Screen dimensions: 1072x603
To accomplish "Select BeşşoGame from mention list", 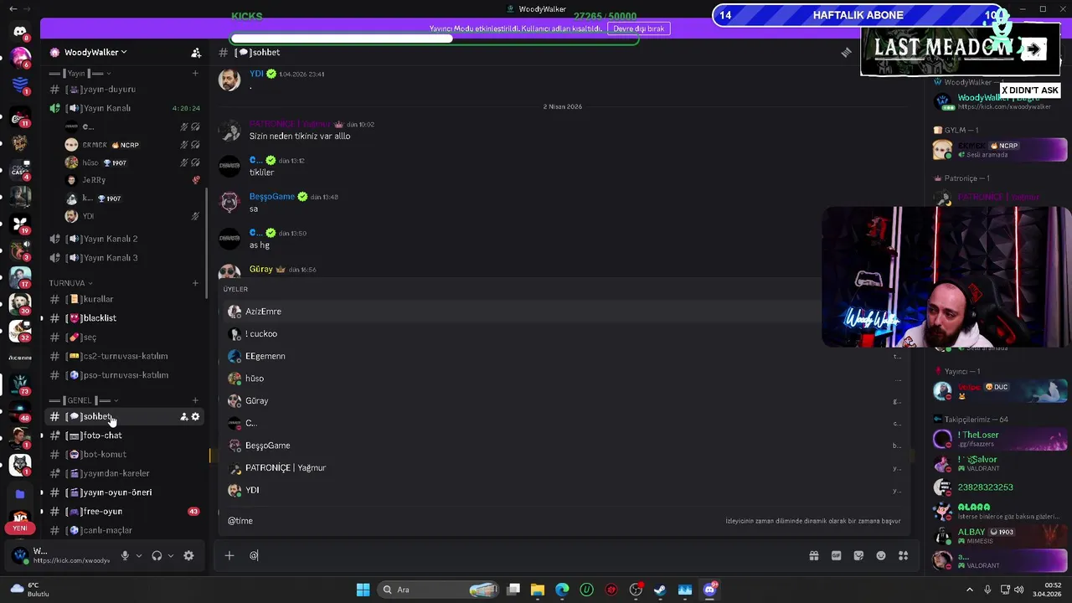I will click(x=563, y=446).
